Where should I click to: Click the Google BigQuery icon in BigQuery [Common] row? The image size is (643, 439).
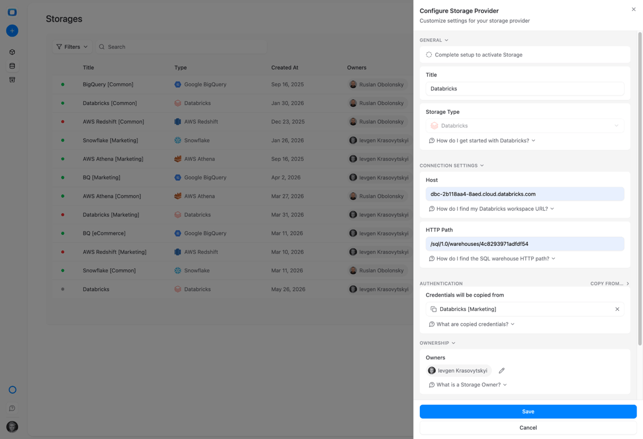click(x=178, y=84)
